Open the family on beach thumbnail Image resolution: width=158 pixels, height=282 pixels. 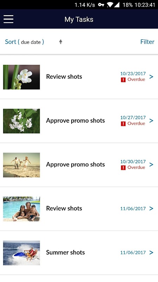[21, 165]
